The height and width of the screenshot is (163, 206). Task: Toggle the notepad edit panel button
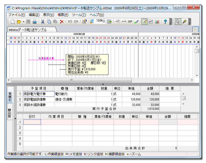tap(145, 22)
